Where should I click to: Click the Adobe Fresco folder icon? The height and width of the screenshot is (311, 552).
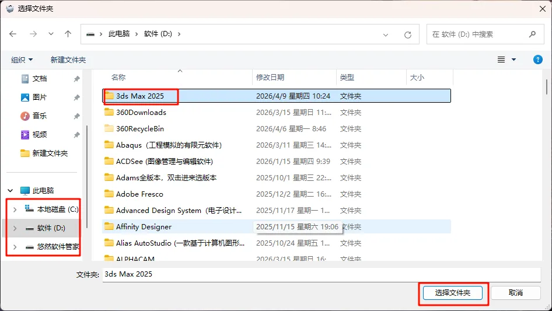click(x=109, y=194)
